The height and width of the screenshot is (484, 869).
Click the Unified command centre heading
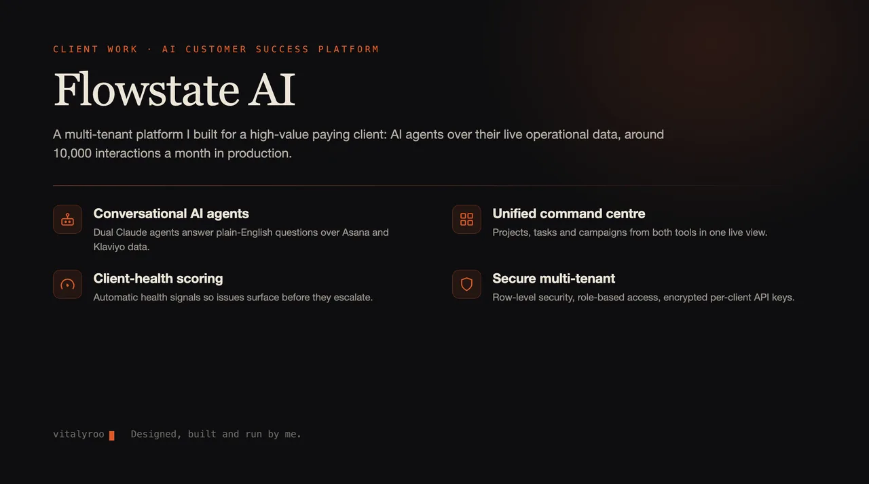coord(569,214)
